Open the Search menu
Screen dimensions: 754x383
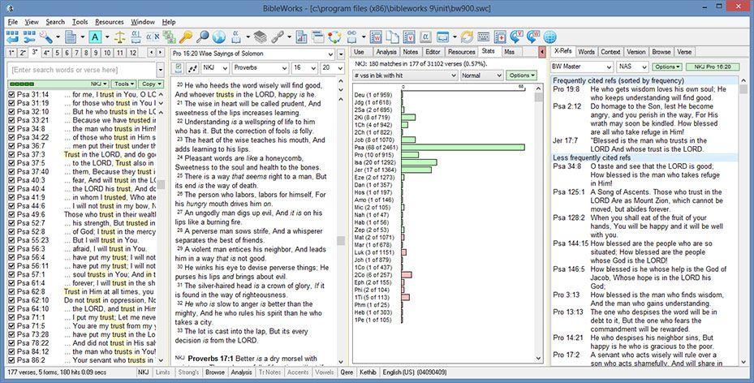55,22
